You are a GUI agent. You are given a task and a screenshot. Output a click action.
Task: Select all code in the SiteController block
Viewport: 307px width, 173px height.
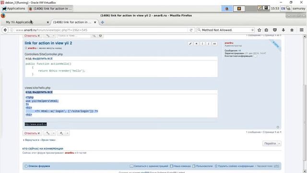pyautogui.click(x=43, y=59)
